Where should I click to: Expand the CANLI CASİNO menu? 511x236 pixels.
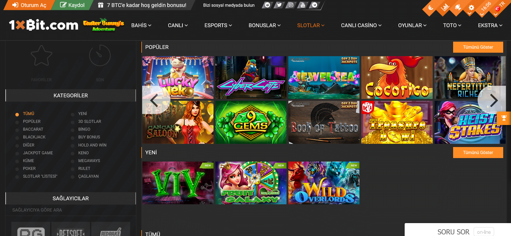click(x=361, y=25)
